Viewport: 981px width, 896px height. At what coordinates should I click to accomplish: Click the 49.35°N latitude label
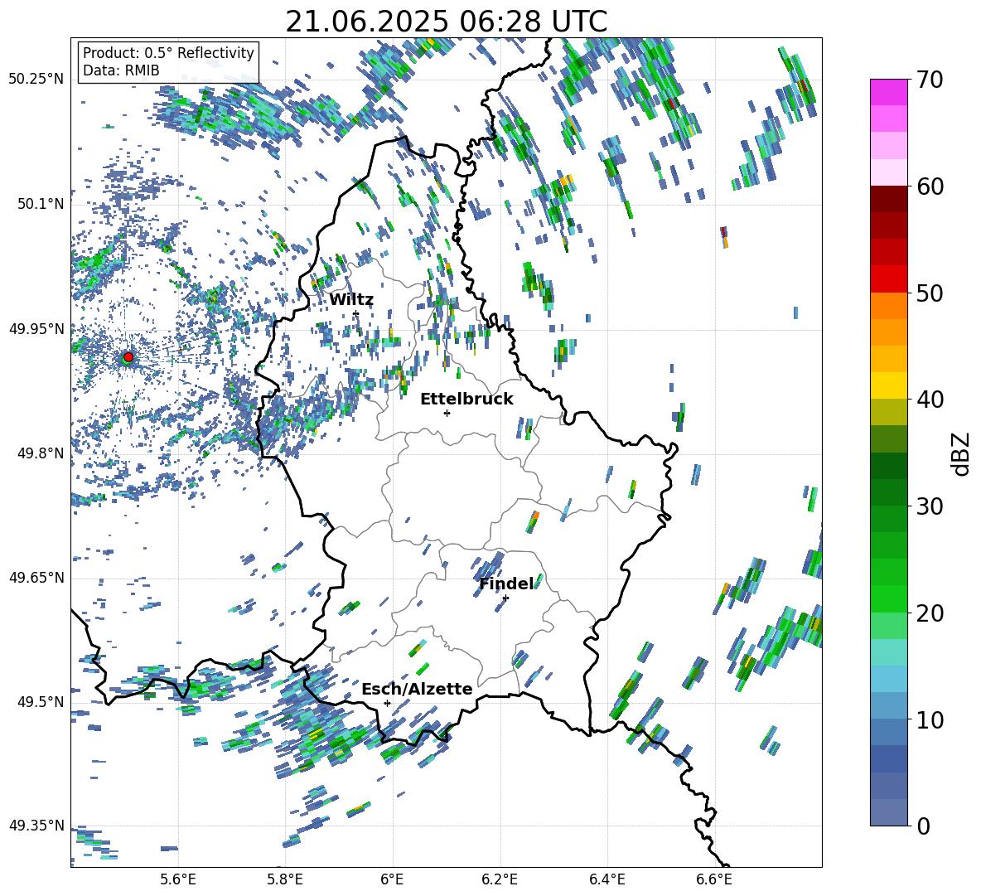[36, 826]
